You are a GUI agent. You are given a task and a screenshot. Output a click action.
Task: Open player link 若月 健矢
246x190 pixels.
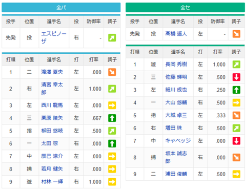click(52, 169)
